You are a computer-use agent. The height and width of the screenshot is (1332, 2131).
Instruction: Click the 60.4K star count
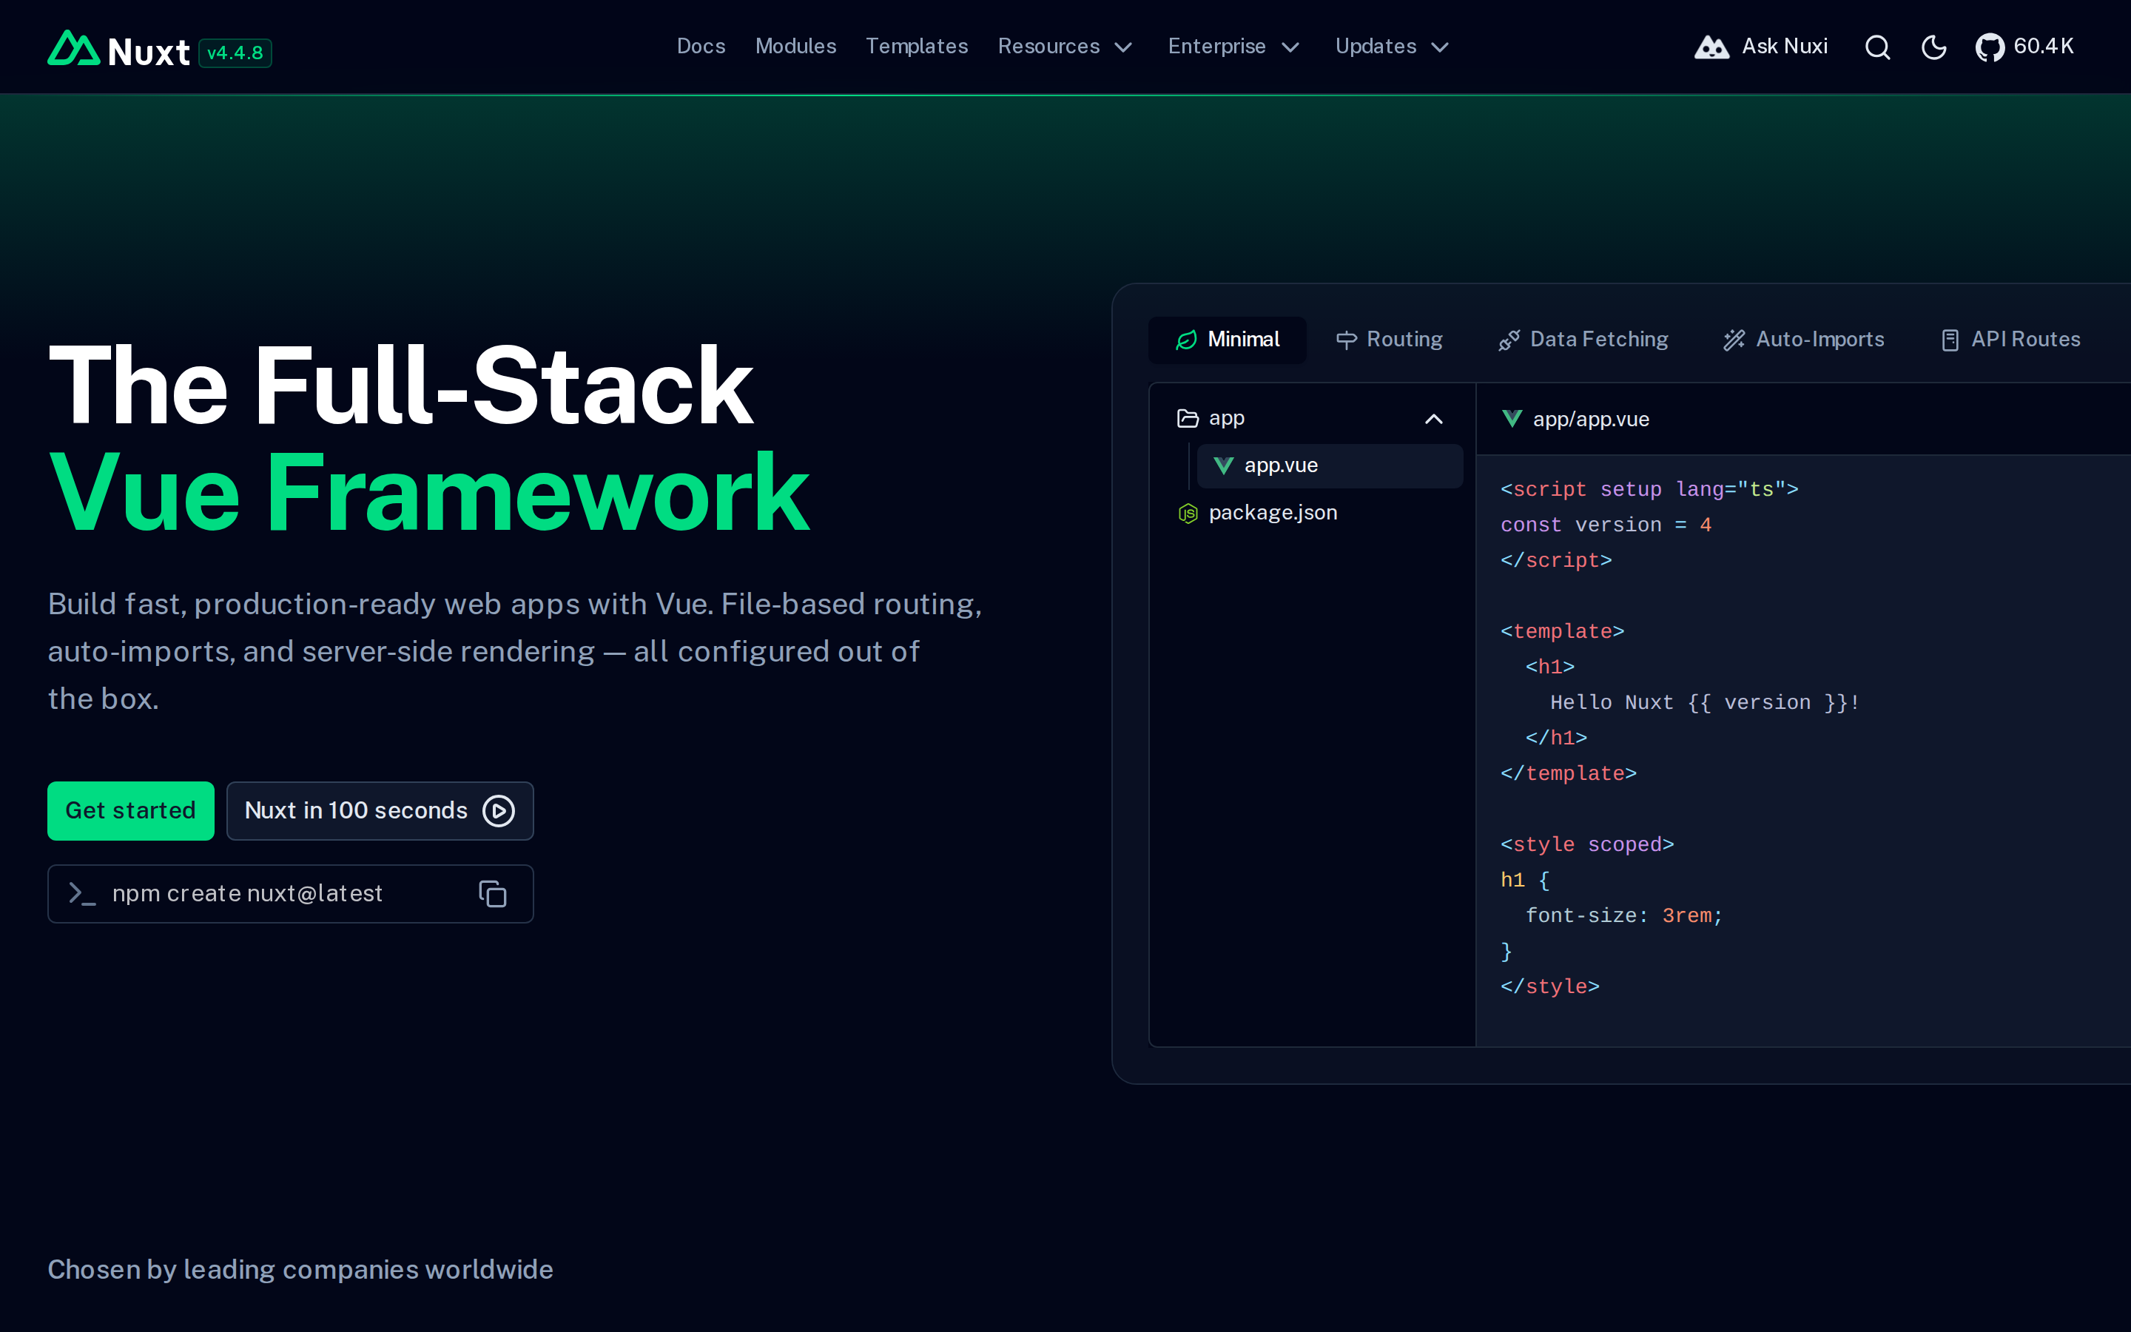click(2044, 46)
